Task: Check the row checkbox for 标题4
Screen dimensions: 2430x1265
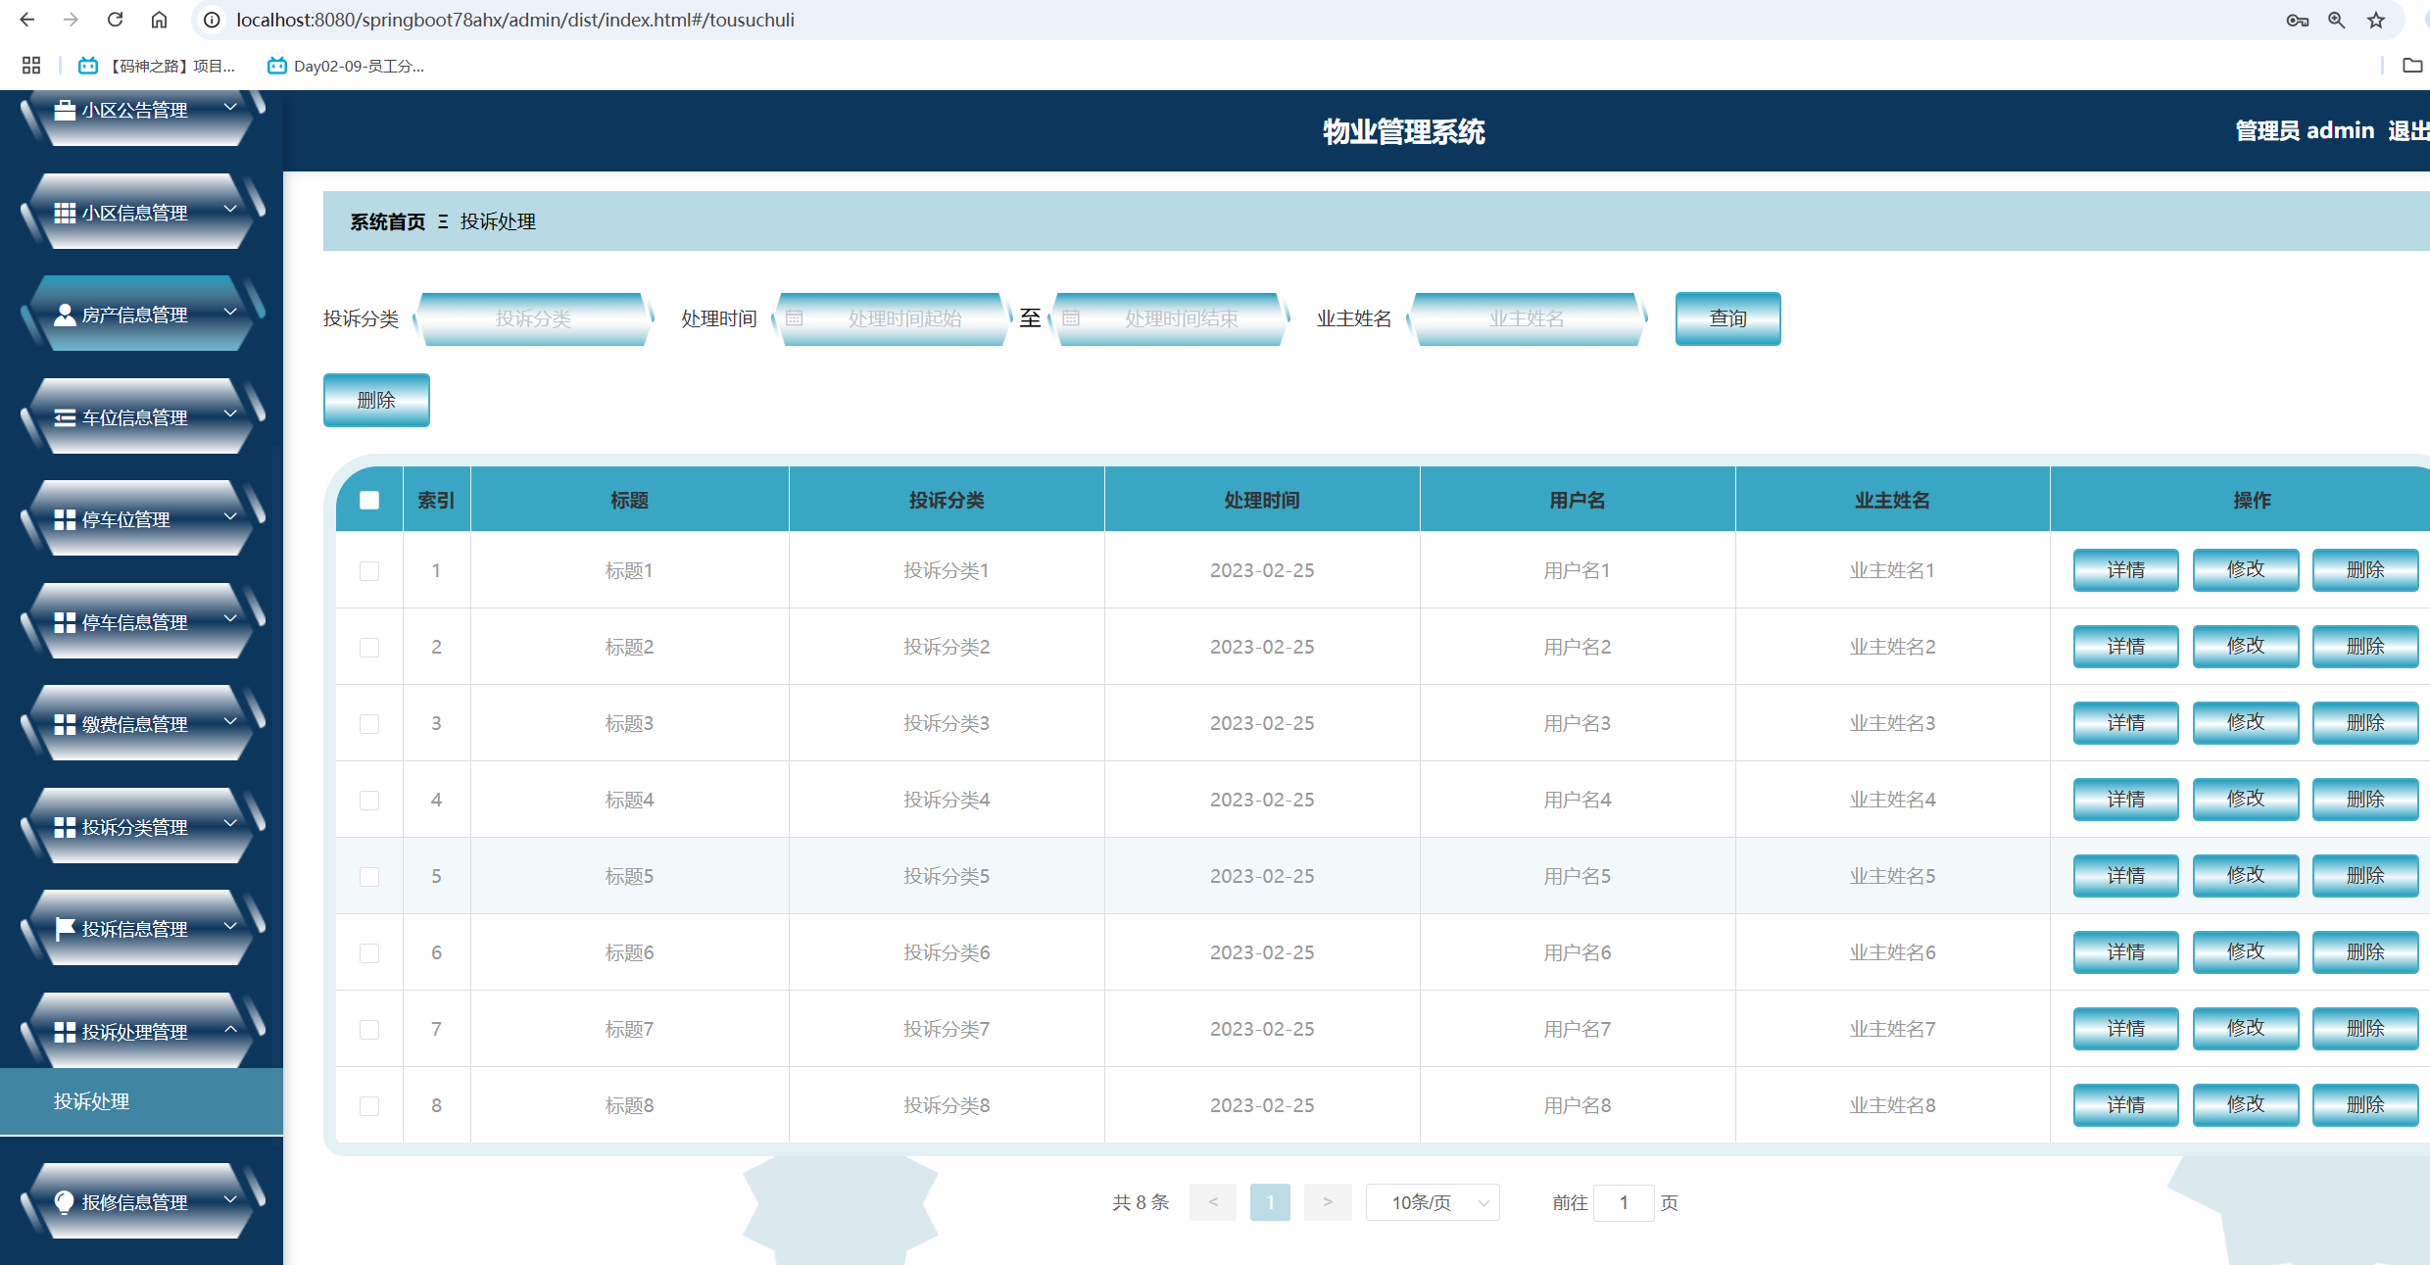Action: point(369,801)
